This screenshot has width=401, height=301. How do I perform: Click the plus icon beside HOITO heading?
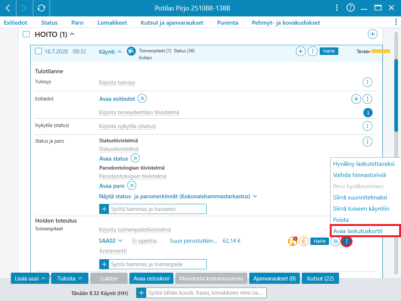click(x=372, y=34)
